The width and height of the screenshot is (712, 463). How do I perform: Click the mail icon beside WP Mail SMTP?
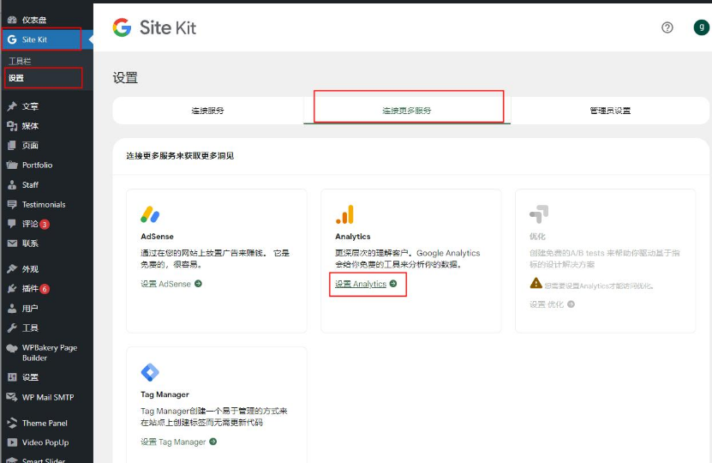click(x=12, y=397)
